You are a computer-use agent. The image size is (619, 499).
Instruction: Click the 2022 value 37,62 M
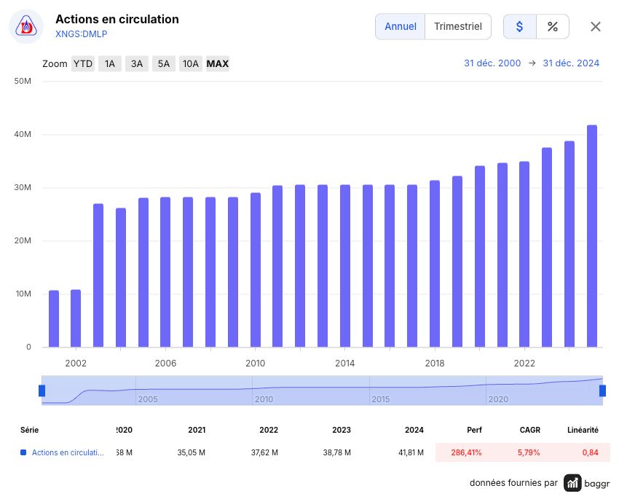(x=264, y=452)
